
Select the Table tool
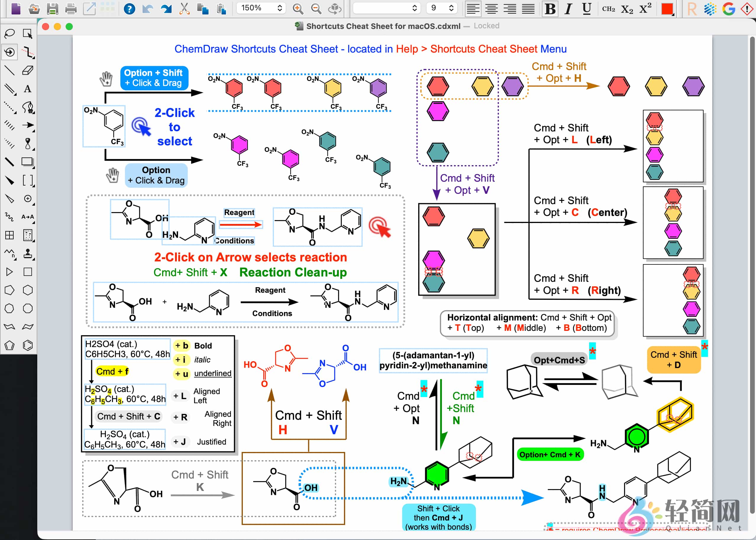coord(9,235)
